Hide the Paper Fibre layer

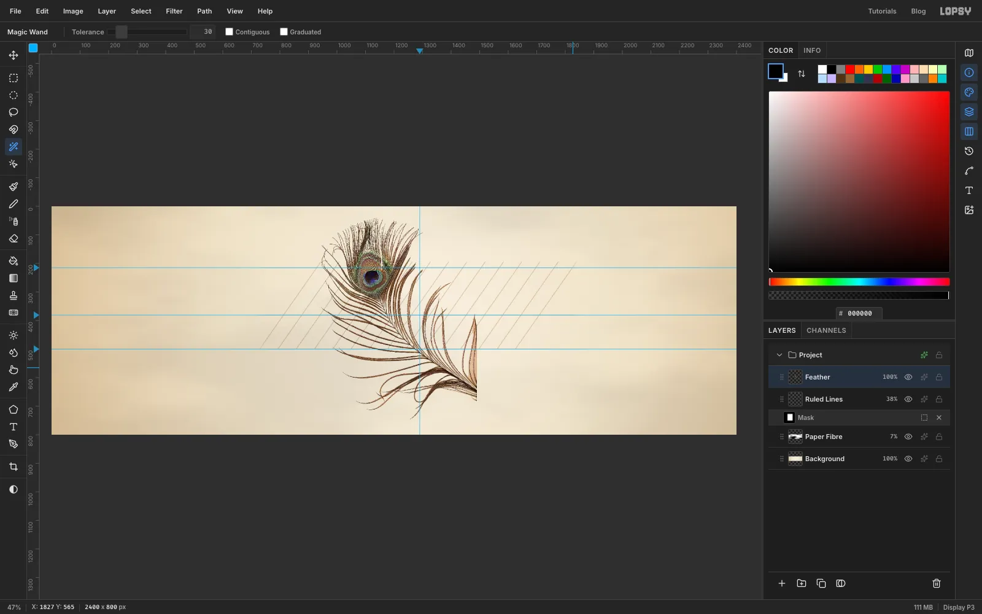(x=908, y=437)
